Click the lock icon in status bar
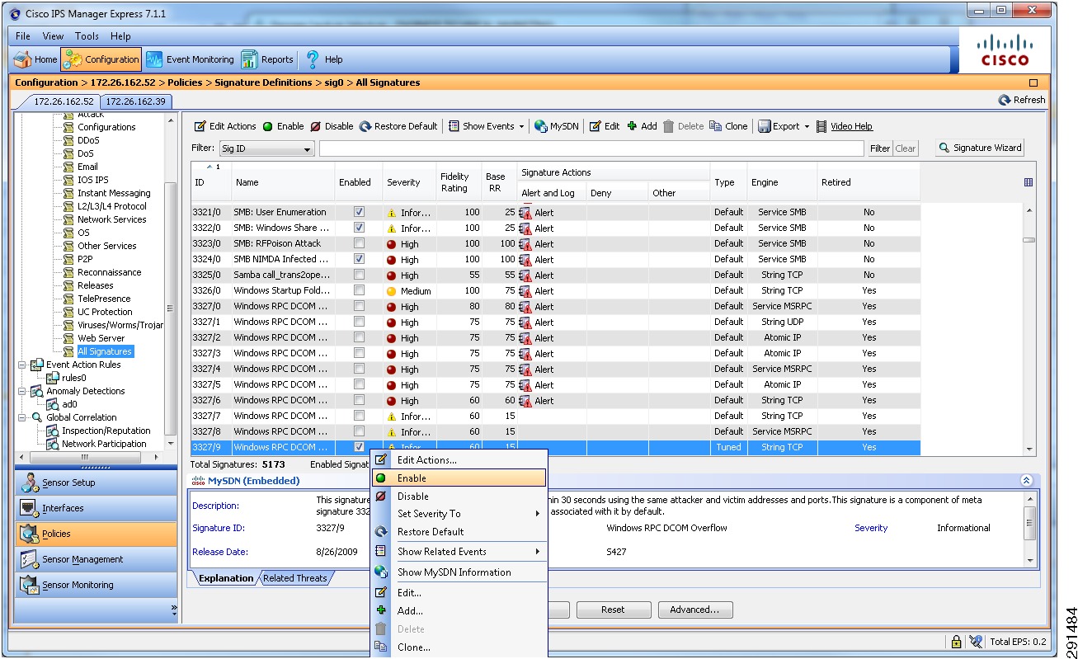Image resolution: width=1078 pixels, height=659 pixels. click(956, 642)
